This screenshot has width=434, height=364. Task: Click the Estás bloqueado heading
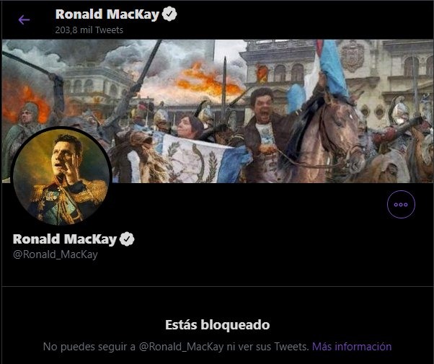pos(218,324)
